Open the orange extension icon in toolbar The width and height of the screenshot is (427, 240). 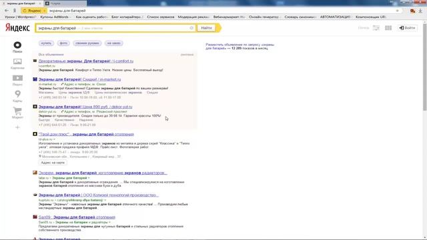[x=412, y=11]
